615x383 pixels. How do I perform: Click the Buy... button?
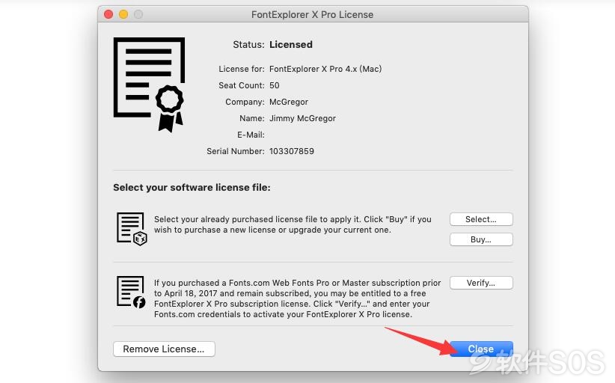click(x=481, y=239)
